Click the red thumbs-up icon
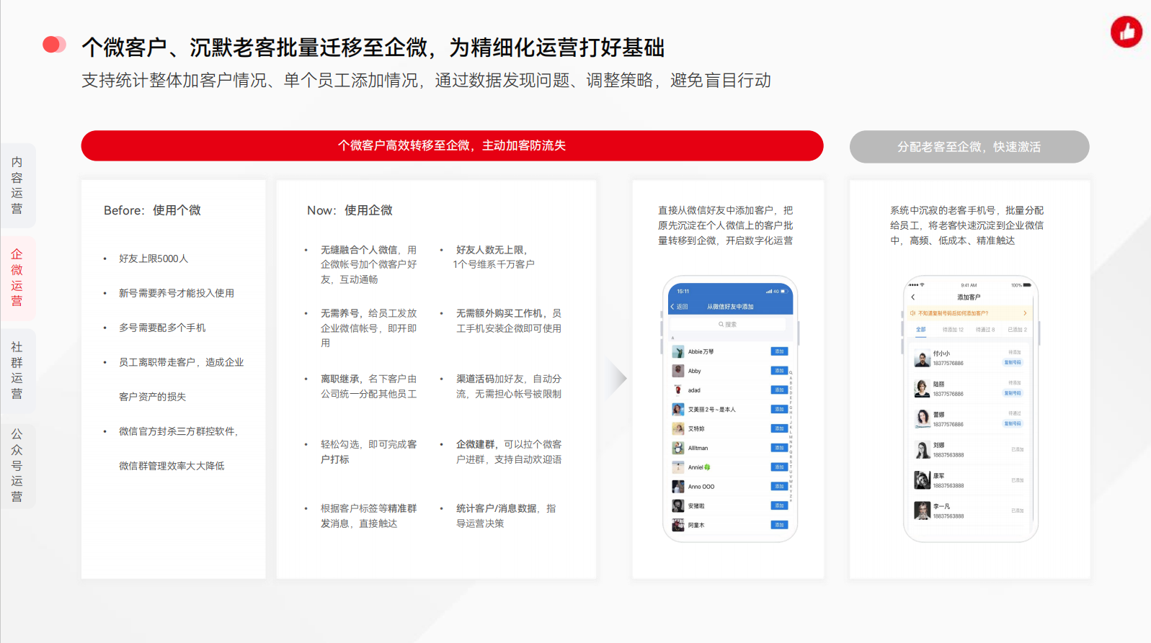 pyautogui.click(x=1126, y=32)
